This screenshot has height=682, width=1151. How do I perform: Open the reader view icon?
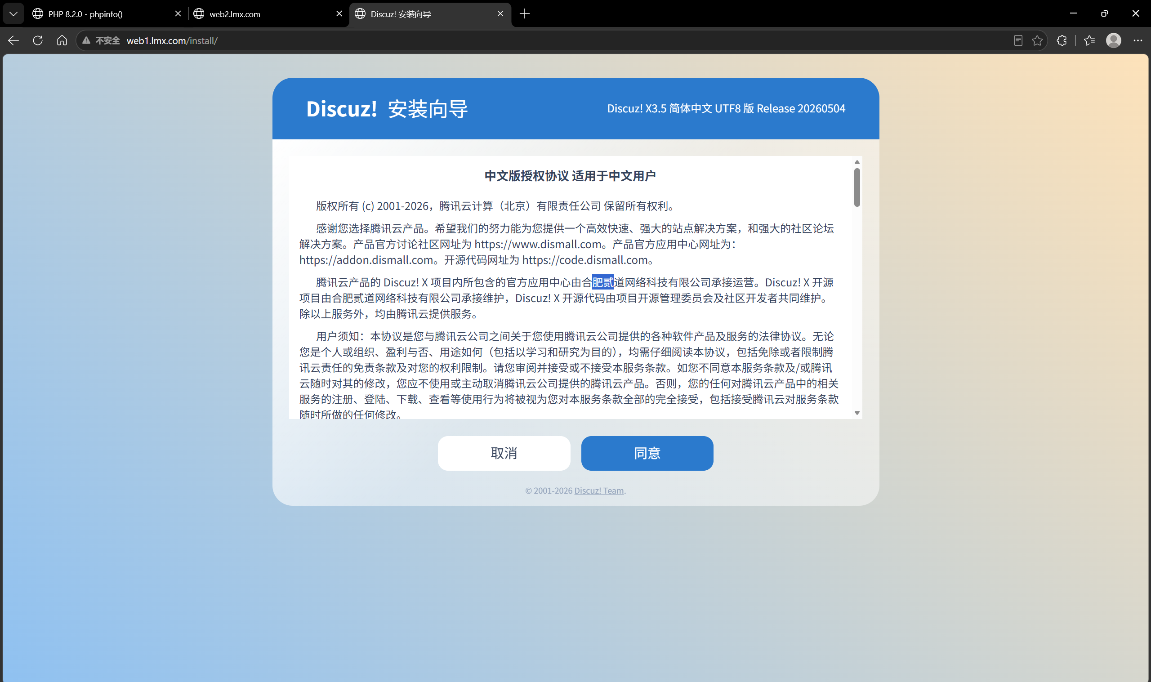pyautogui.click(x=1018, y=40)
